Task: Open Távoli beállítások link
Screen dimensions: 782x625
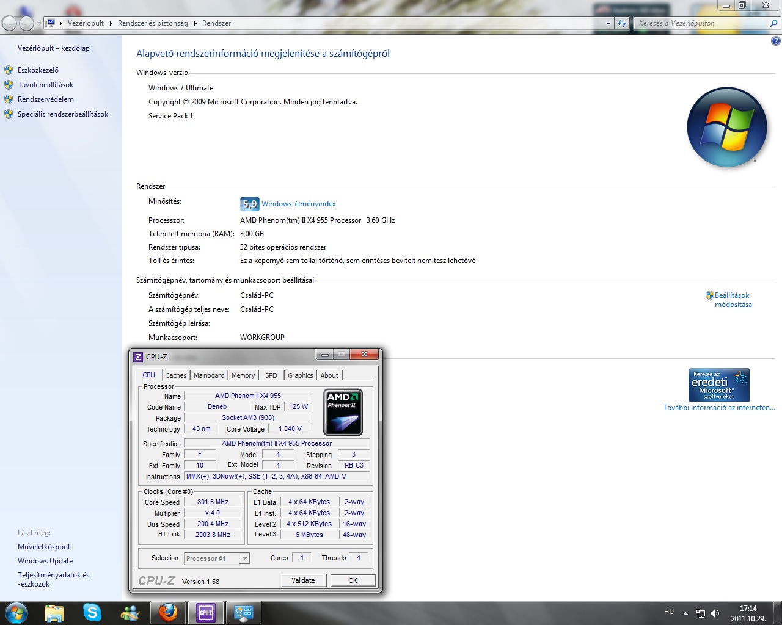Action: click(45, 85)
